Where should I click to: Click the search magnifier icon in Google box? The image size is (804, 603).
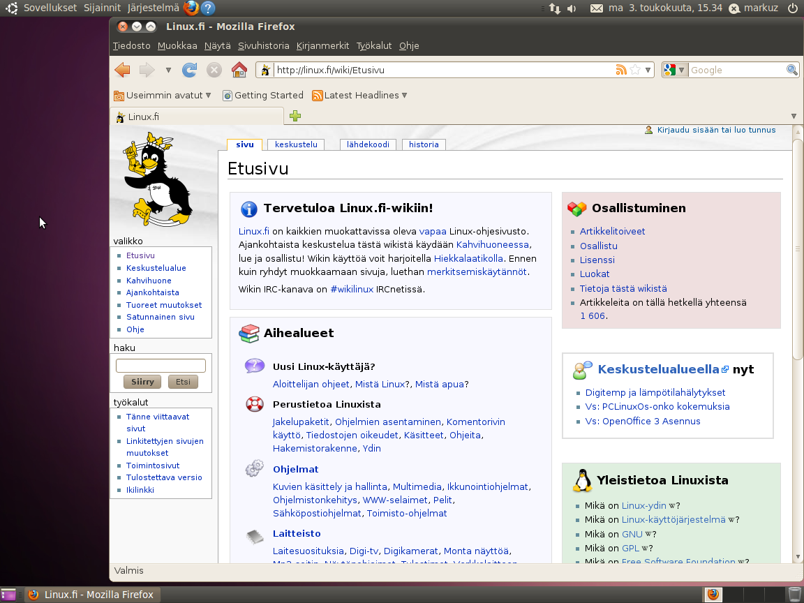pyautogui.click(x=791, y=70)
